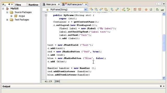Screen dimensions: 167x93
Task: Collapse the MyGUI project node
Action: click(3, 9)
